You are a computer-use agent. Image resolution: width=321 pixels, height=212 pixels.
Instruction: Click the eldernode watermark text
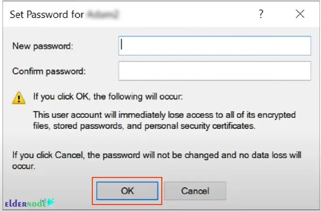click(x=26, y=204)
